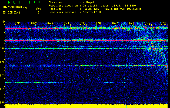Select the 0747 time label
The width and height of the screenshot is (170, 108).
coord(115,23)
